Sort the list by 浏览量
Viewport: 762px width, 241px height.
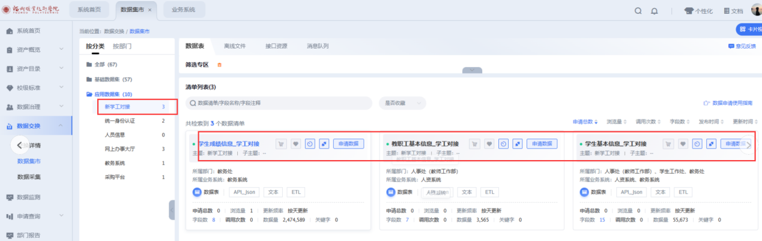pos(618,122)
